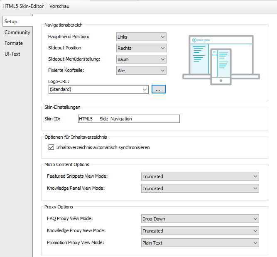Open the Fixierte Kopfzeile dropdown
The height and width of the screenshot is (257, 277).
(x=141, y=71)
